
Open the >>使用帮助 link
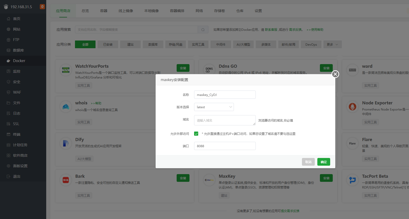click(315, 30)
